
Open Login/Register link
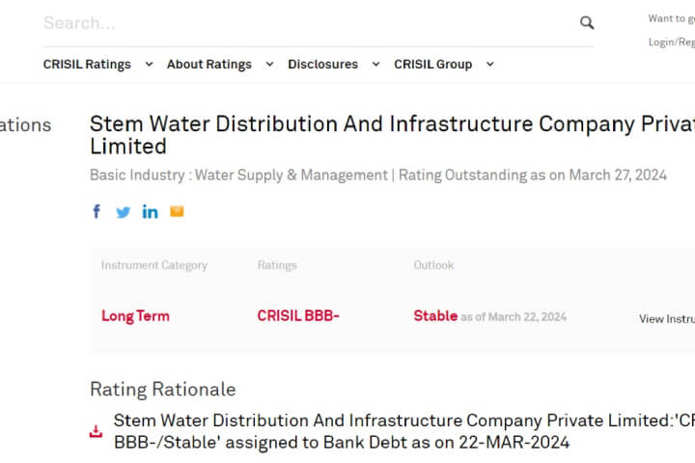[671, 42]
